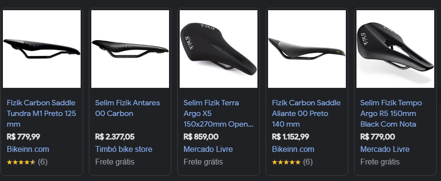Open Bikeinn.com seller link under Aliante 00
441x181 pixels.
[x=293, y=149]
